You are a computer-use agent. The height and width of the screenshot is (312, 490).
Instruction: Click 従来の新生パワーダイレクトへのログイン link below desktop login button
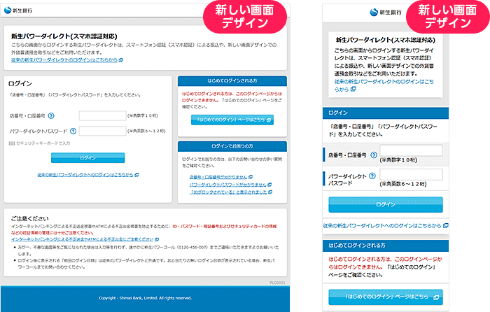tap(88, 174)
